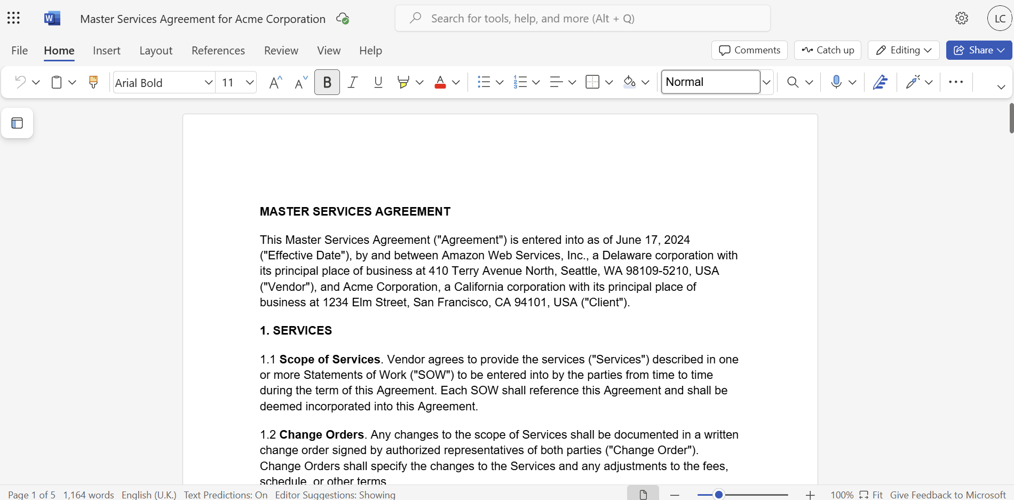Click the Grow Font icon
This screenshot has height=500, width=1014.
(x=275, y=82)
